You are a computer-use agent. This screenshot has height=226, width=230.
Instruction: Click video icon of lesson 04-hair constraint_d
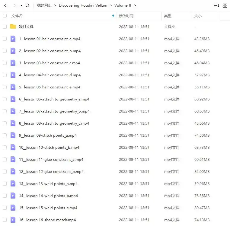click(13, 75)
